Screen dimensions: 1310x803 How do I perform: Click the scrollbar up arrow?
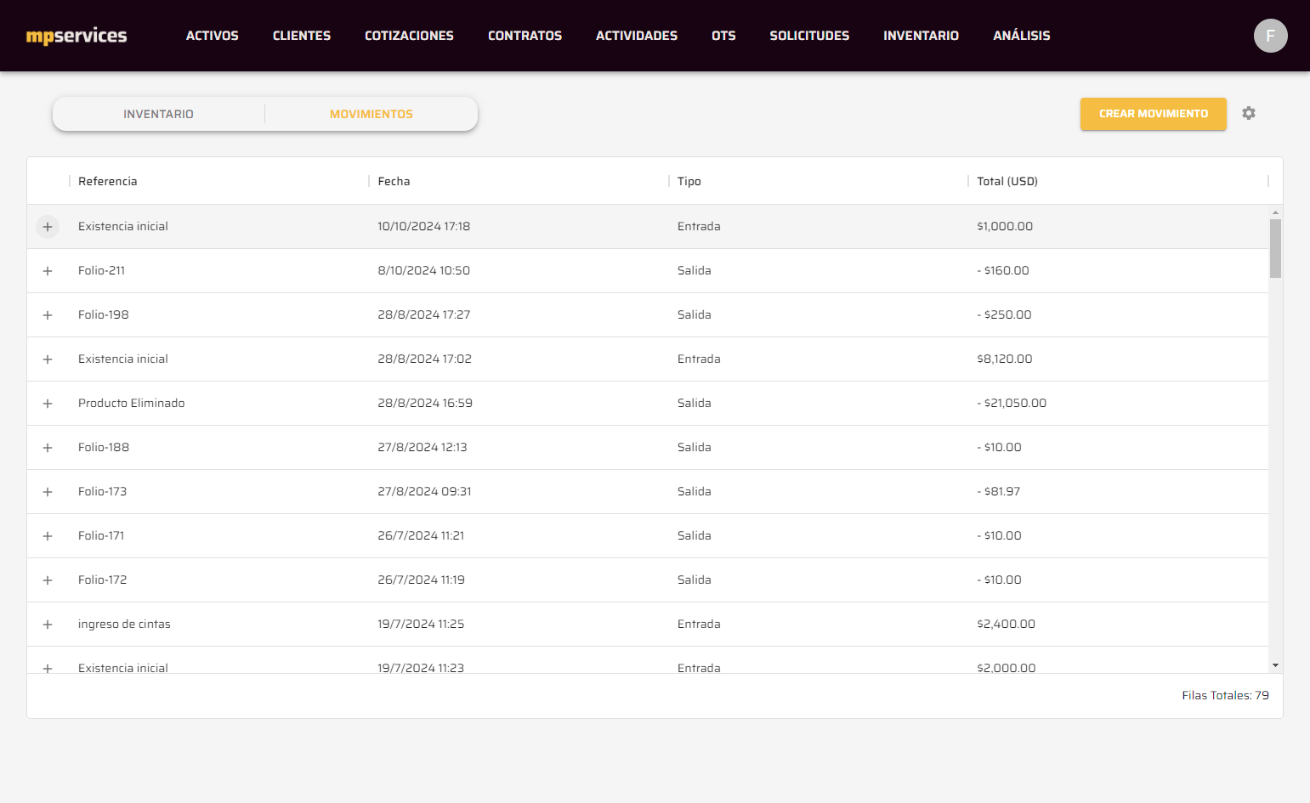pyautogui.click(x=1275, y=212)
